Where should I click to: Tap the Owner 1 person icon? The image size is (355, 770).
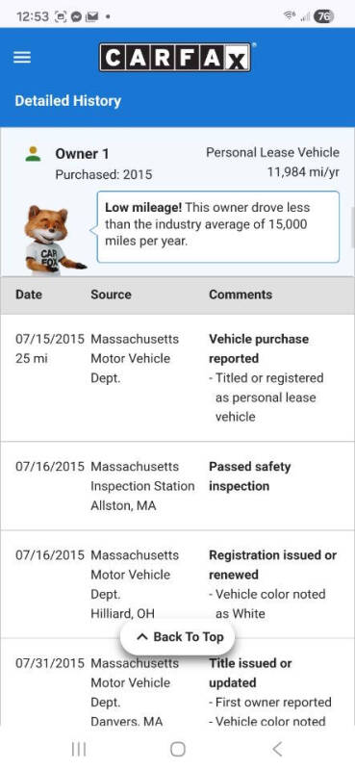33,154
